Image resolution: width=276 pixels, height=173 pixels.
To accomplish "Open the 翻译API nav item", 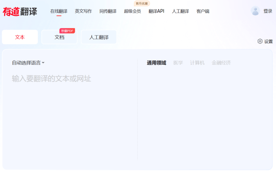I will (x=156, y=11).
